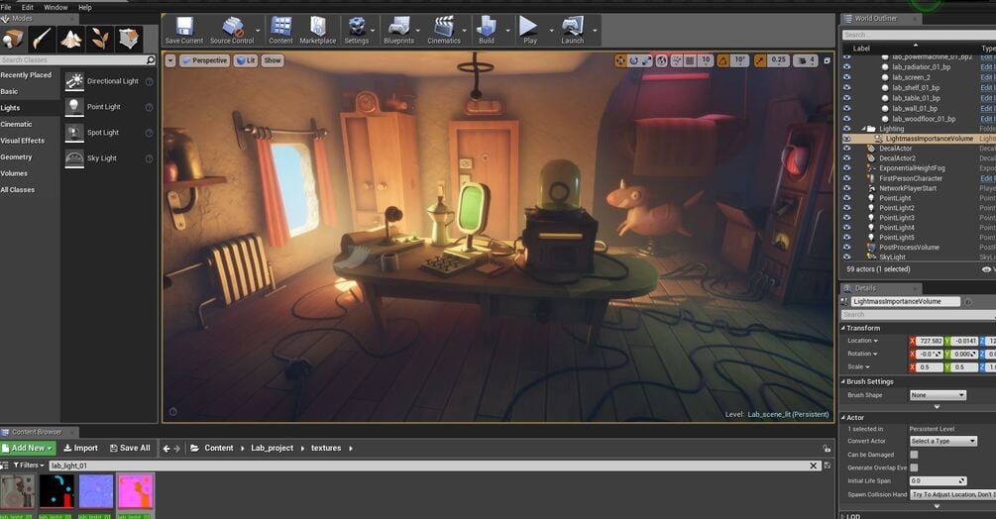Image resolution: width=996 pixels, height=519 pixels.
Task: Select the Spot Light actor icon
Action: 74,133
